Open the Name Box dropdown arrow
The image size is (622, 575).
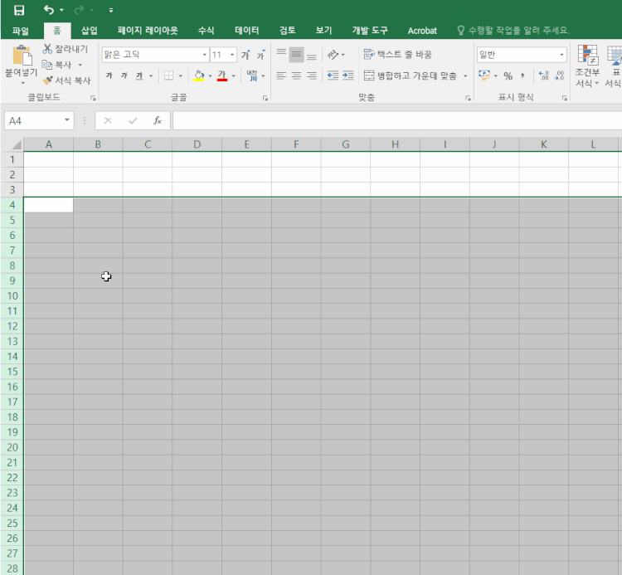click(x=67, y=120)
